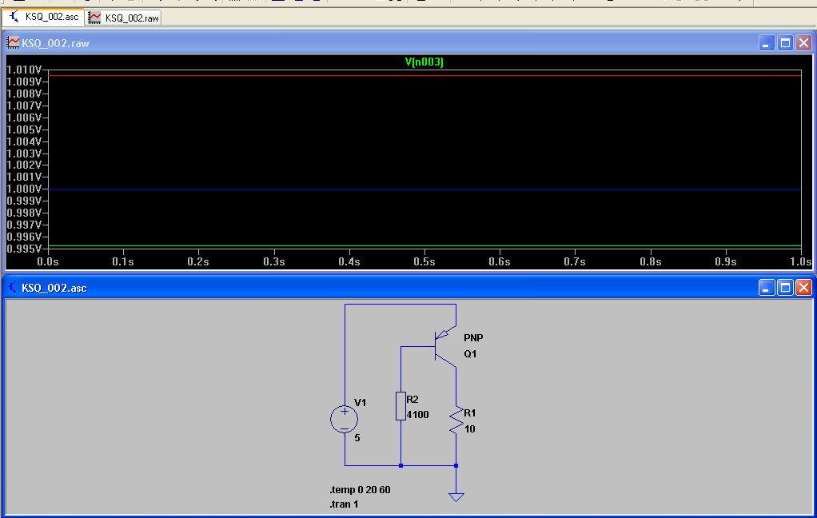Image resolution: width=817 pixels, height=518 pixels.
Task: Select the R1 resistor symbol
Action: click(456, 420)
